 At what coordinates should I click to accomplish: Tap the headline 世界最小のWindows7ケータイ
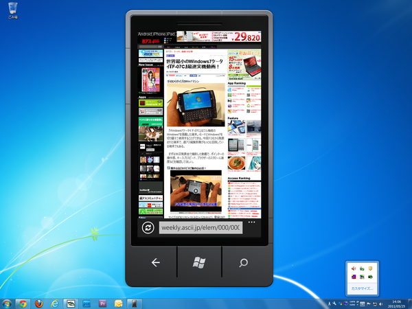click(195, 64)
